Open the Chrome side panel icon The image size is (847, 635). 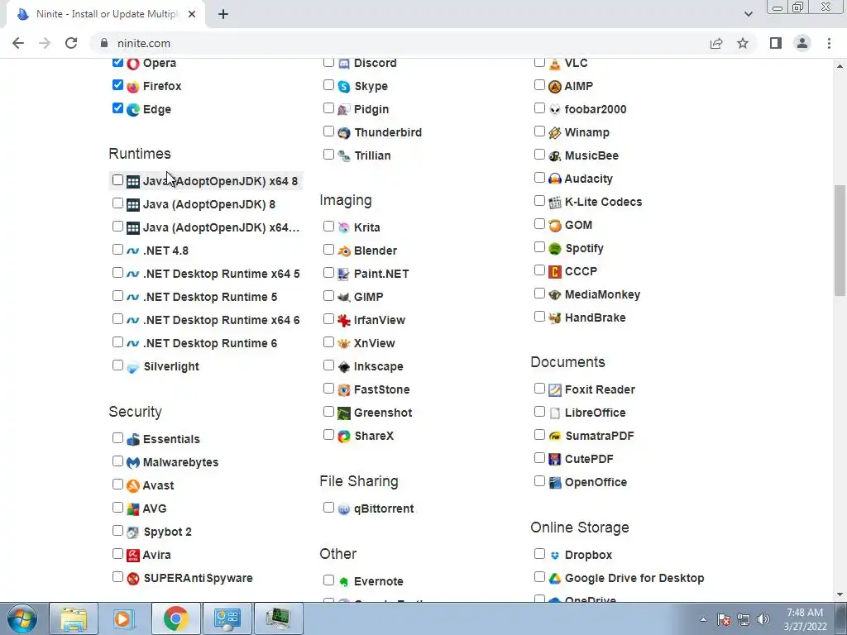[x=776, y=43]
